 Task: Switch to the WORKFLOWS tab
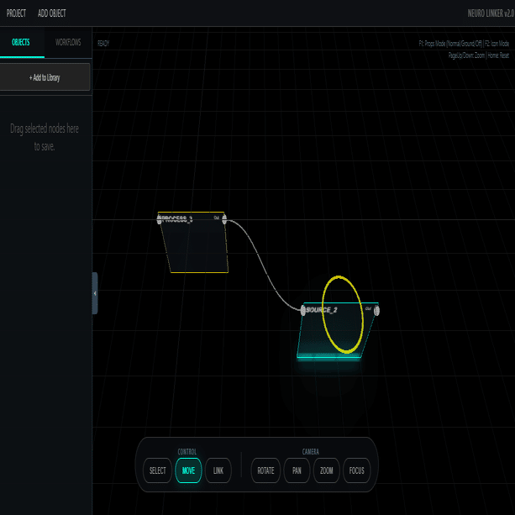click(68, 42)
